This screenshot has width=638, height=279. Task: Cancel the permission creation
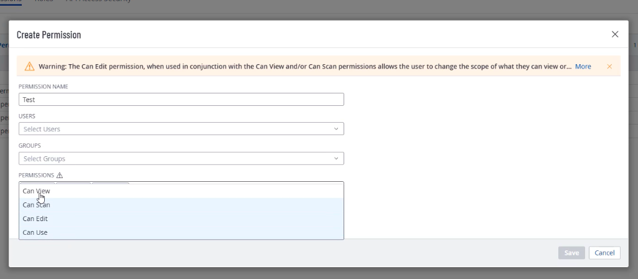(604, 253)
